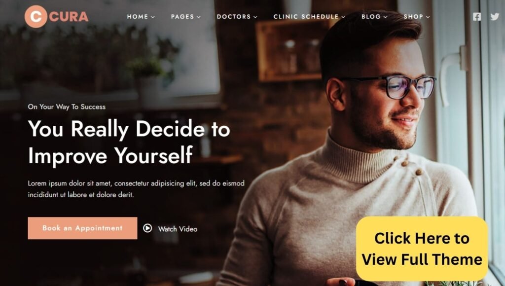Image resolution: width=505 pixels, height=286 pixels.
Task: Expand the Home menu chevron
Action: (x=153, y=17)
